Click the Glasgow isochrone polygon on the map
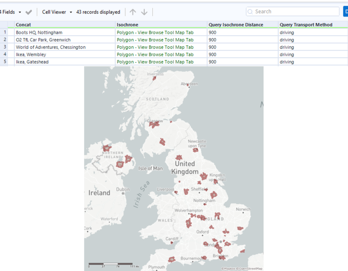Image resolution: width=348 pixels, height=271 pixels. 154,125
